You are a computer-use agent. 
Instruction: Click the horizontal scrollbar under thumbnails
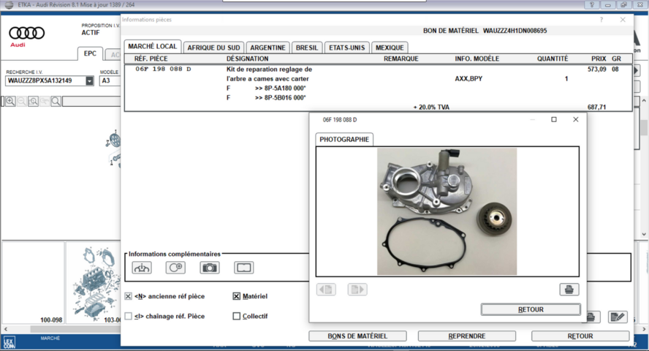(x=75, y=329)
